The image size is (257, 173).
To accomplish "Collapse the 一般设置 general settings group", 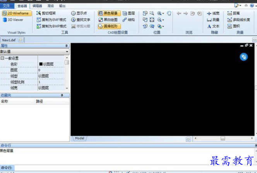I will pos(2,58).
